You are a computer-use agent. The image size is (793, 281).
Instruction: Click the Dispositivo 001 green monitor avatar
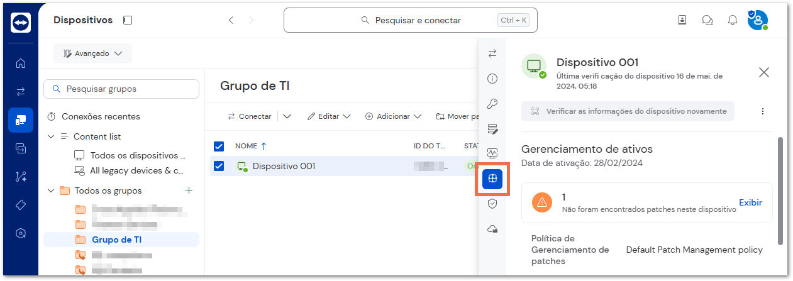(534, 66)
